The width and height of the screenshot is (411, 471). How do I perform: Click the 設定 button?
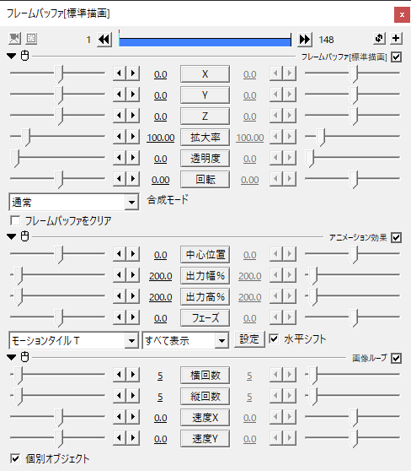point(249,339)
